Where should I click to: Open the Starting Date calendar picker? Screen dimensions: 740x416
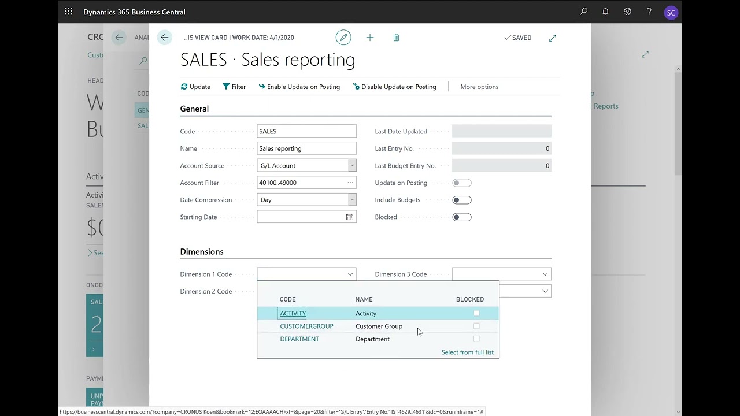350,217
